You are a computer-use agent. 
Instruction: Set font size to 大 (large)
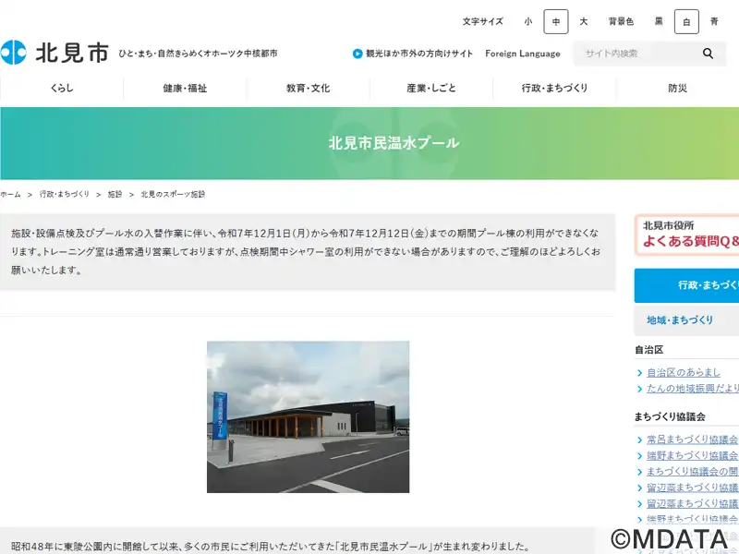click(x=583, y=21)
